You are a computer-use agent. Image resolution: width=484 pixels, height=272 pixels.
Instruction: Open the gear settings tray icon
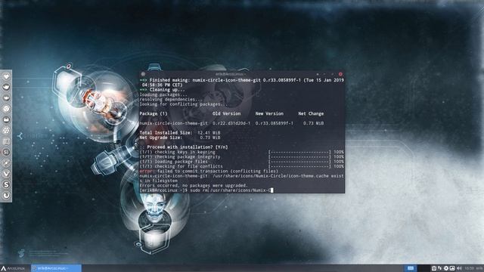[x=446, y=268]
